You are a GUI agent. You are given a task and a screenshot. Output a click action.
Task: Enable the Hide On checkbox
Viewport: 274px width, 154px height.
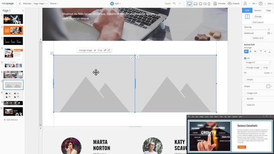click(x=245, y=105)
